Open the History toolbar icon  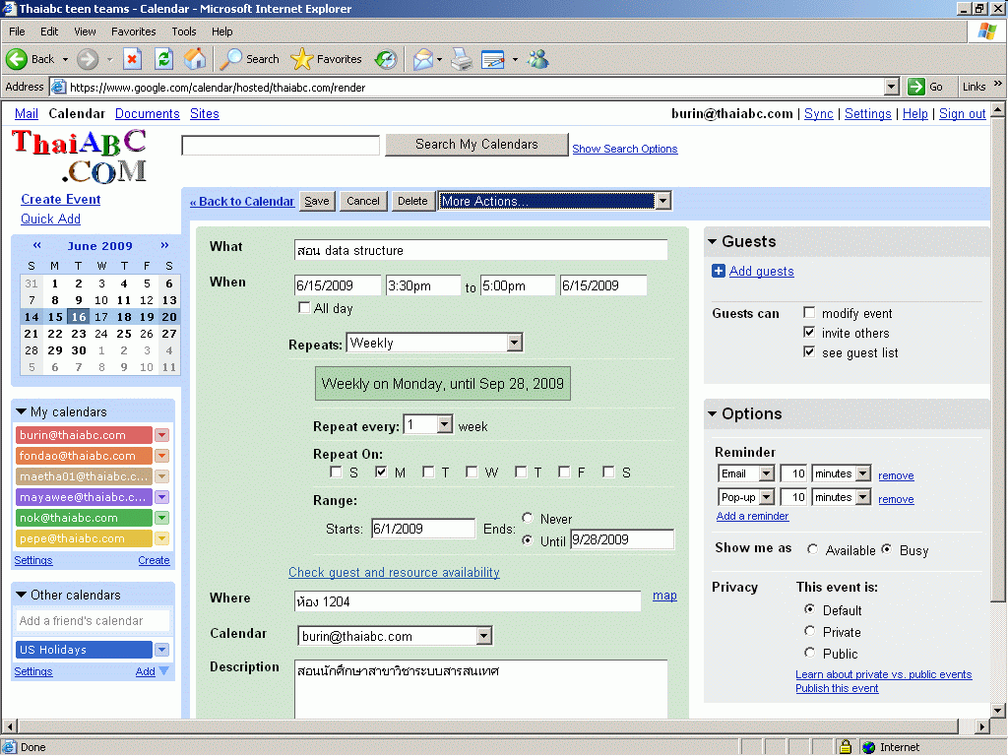[386, 59]
